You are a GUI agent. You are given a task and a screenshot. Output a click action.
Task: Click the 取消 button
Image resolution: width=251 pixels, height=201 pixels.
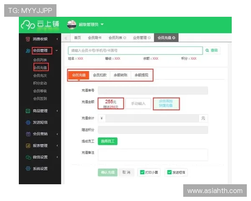coord(126,172)
